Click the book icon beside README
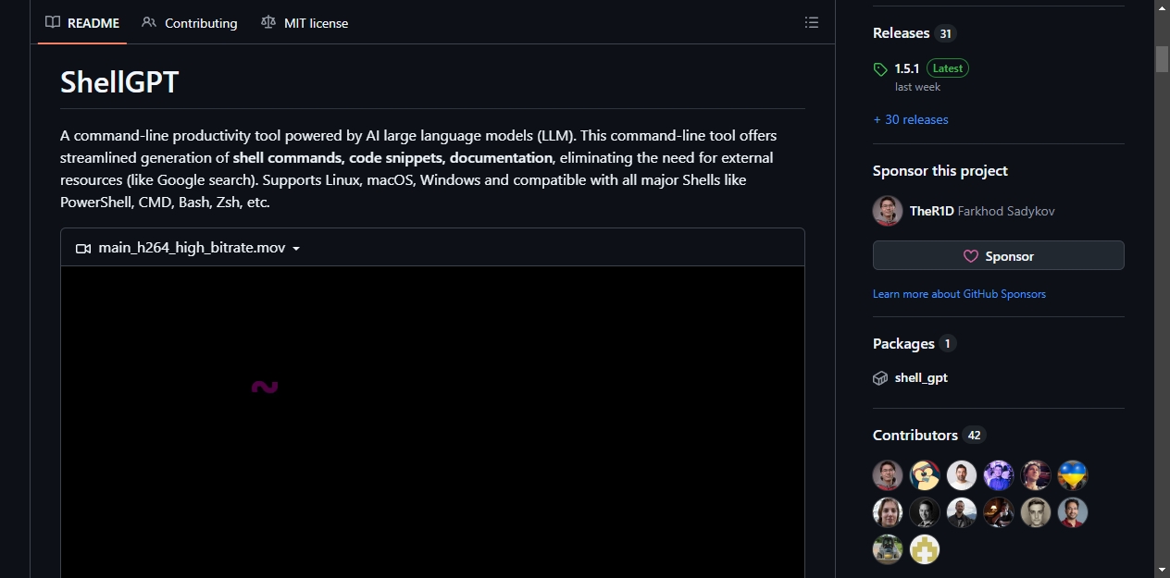The height and width of the screenshot is (578, 1170). (x=53, y=22)
